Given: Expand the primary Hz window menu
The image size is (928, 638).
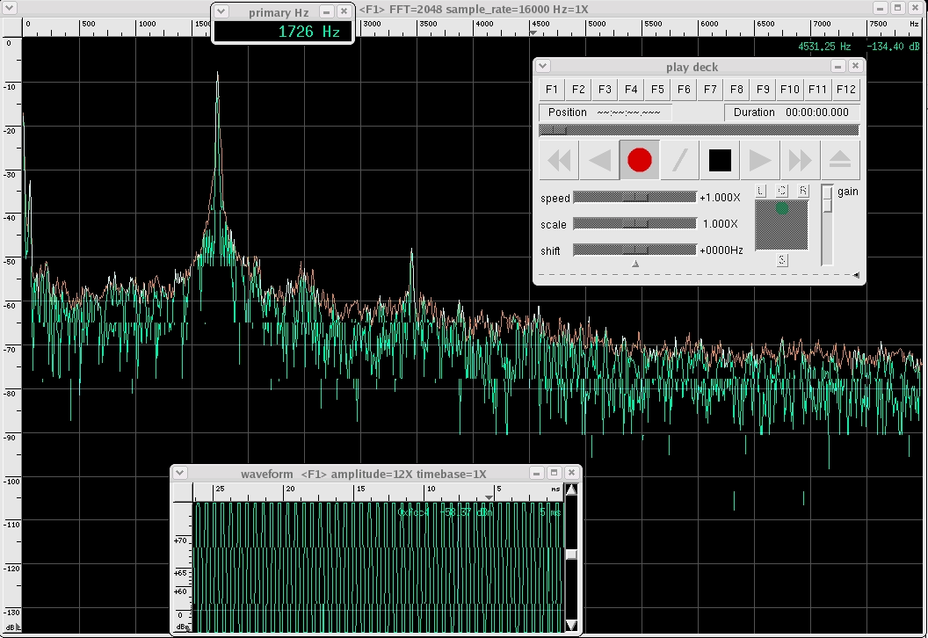Looking at the screenshot, I should (221, 11).
